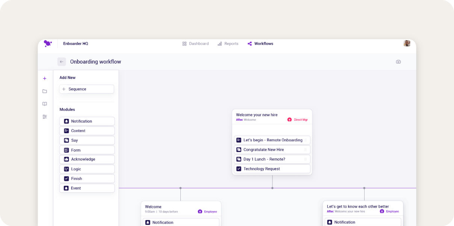Click the Enboarder HQ account name

(76, 44)
